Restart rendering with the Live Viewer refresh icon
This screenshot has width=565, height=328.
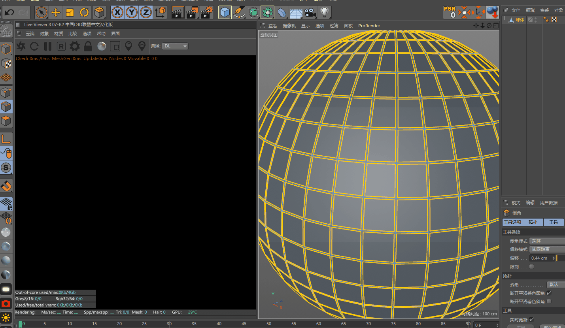[x=34, y=47]
